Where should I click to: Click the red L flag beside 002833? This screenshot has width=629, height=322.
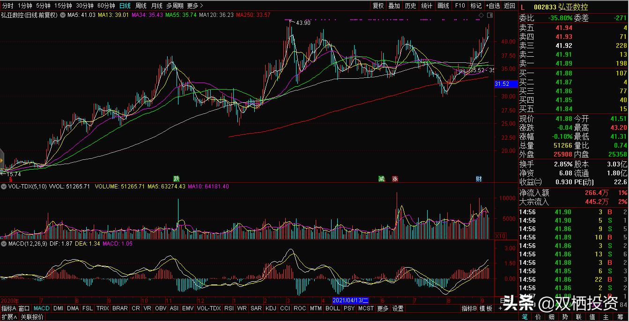523,7
